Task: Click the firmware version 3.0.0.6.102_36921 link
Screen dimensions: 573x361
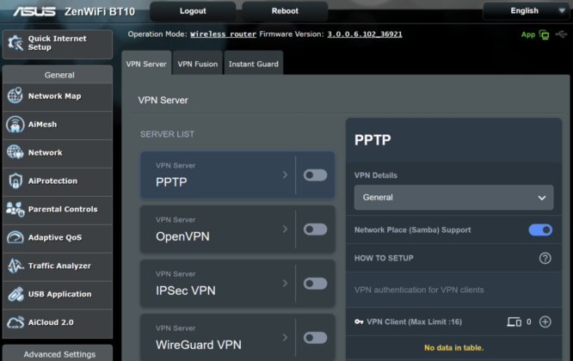Action: pos(365,34)
